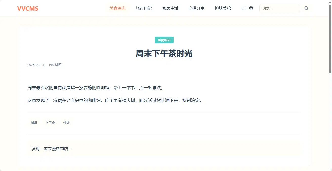Click the scrollbar down arrow
The width and height of the screenshot is (332, 171).
[x=330, y=169]
